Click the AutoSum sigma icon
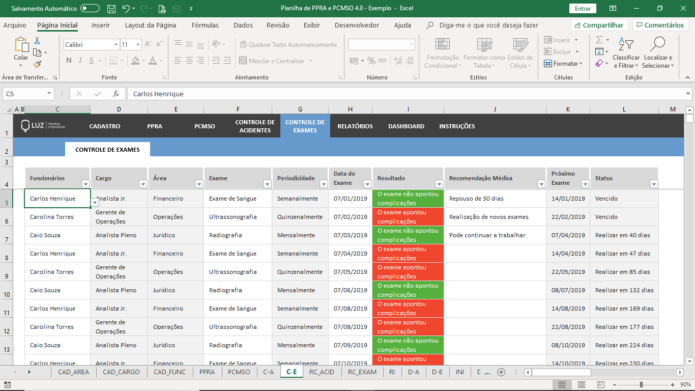Viewport: 695px width, 391px height. tap(599, 40)
